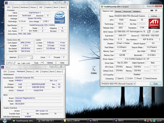Viewport: 164px width, 123px height.
Task: Select SPD tab in the lower CPU-Z window
Action: tap(37, 71)
